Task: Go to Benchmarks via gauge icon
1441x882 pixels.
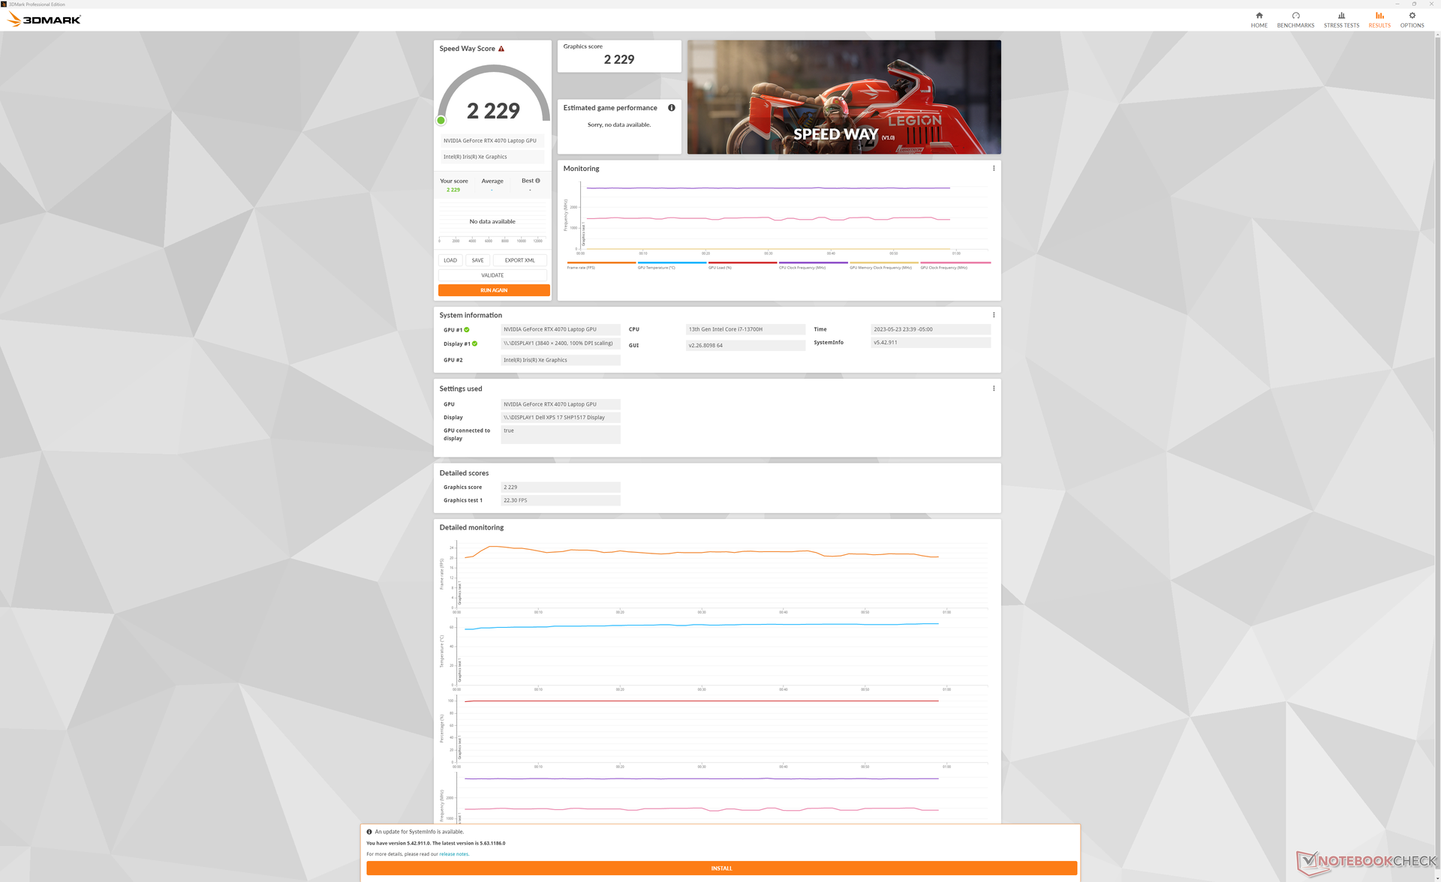Action: 1295,16
